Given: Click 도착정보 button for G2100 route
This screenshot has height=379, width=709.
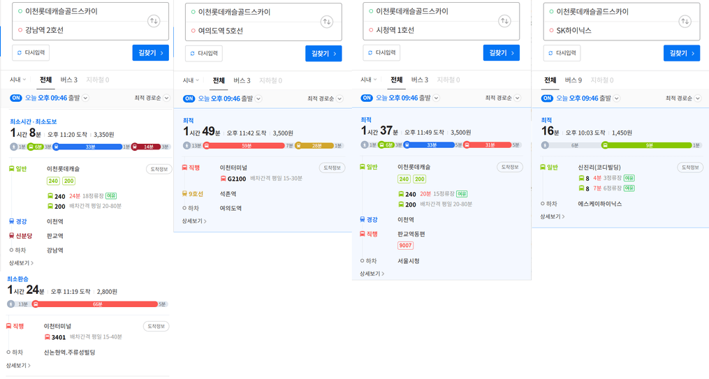Looking at the screenshot, I should pyautogui.click(x=332, y=168).
